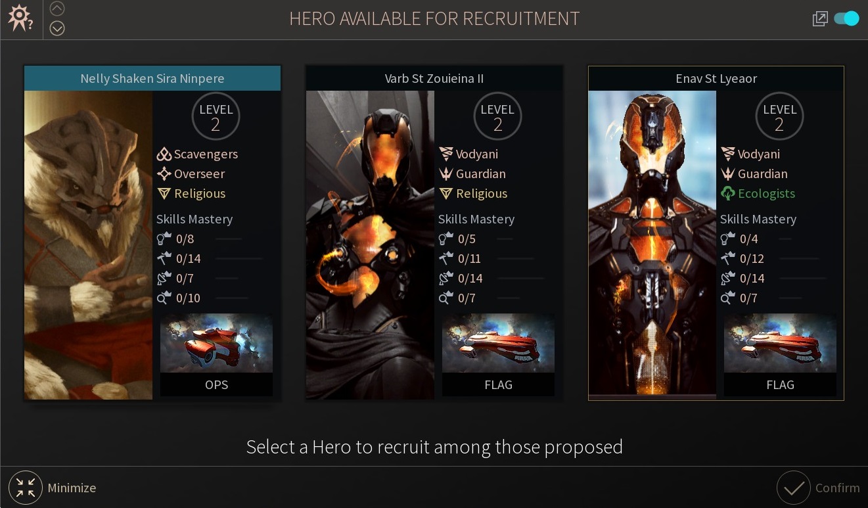Viewport: 868px width, 508px height.
Task: Click the green Ecologists party icon
Action: click(728, 194)
